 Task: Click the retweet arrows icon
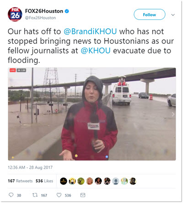(x=35, y=195)
